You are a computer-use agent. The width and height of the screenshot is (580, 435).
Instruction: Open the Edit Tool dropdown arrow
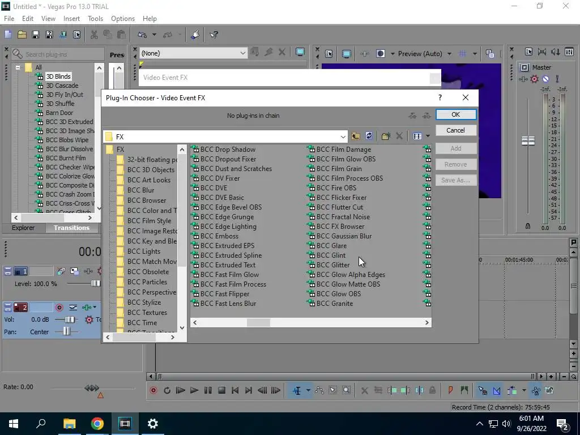(x=308, y=390)
